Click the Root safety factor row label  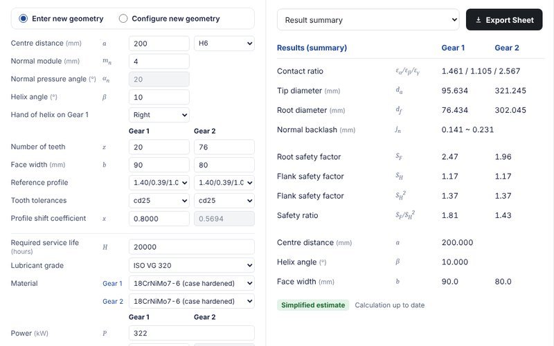pyautogui.click(x=309, y=156)
